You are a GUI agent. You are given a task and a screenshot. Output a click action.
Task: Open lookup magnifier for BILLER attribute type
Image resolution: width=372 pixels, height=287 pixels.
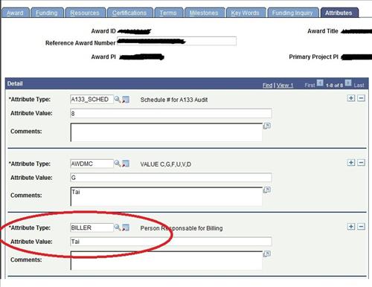pos(118,228)
